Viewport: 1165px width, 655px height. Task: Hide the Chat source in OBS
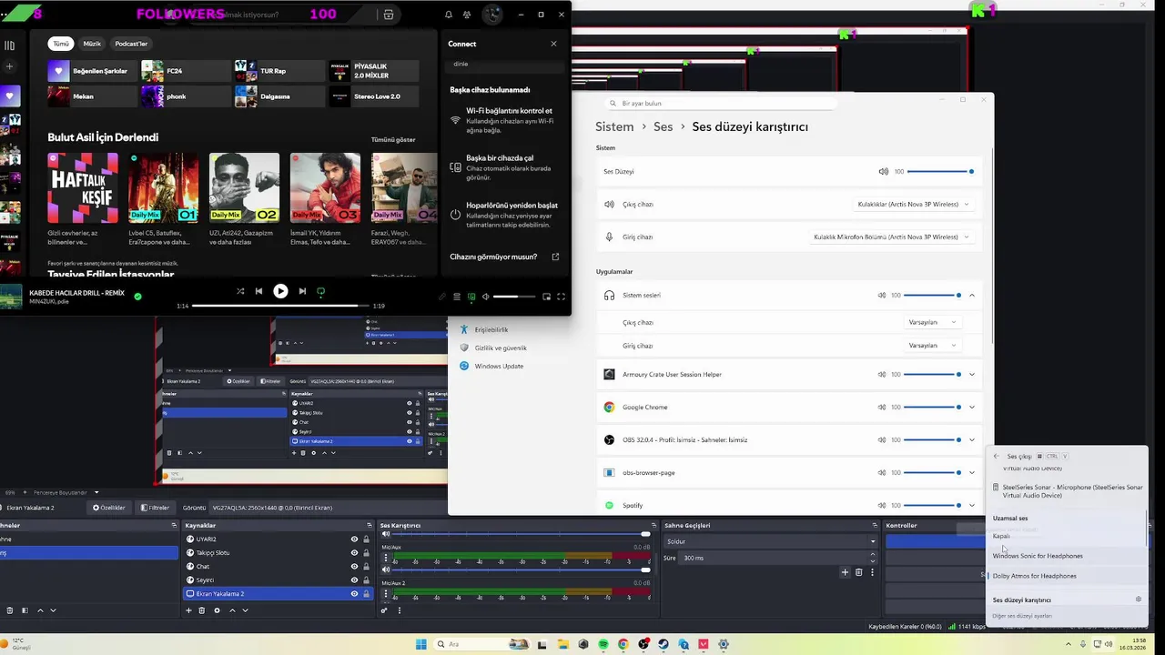tap(354, 566)
